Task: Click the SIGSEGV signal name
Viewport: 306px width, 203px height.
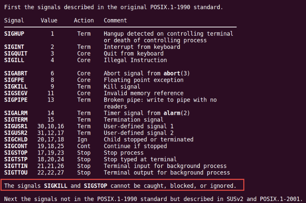Action: pos(16,93)
